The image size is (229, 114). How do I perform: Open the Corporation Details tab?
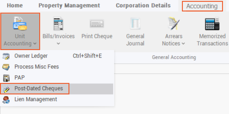tap(143, 5)
